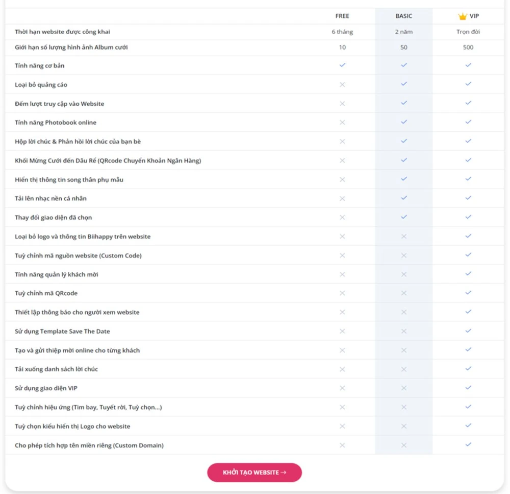
Task: Click the BASIC checkmark for "Loại bỏ quảng cáo"
Action: tap(403, 84)
